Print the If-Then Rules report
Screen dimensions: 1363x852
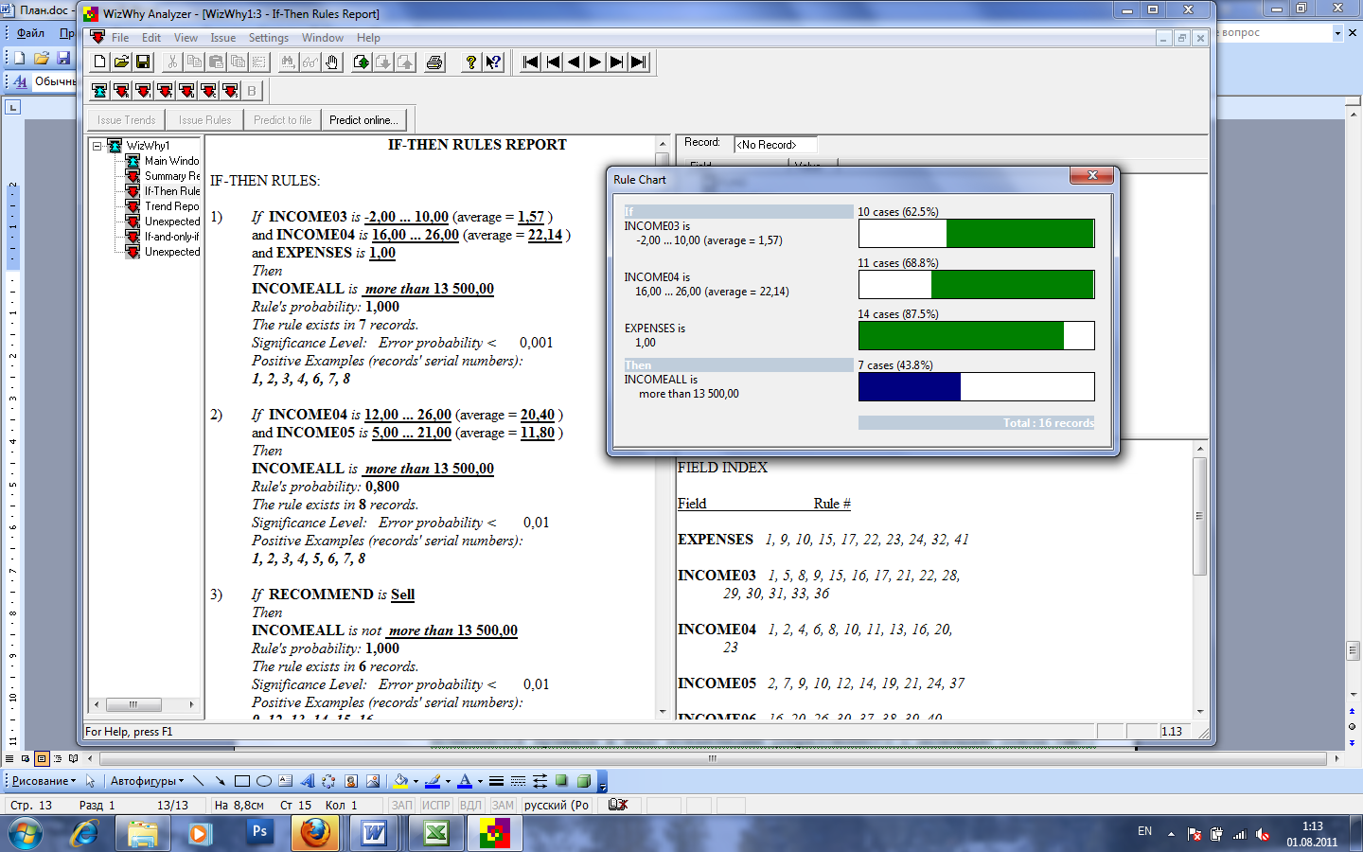pyautogui.click(x=434, y=62)
